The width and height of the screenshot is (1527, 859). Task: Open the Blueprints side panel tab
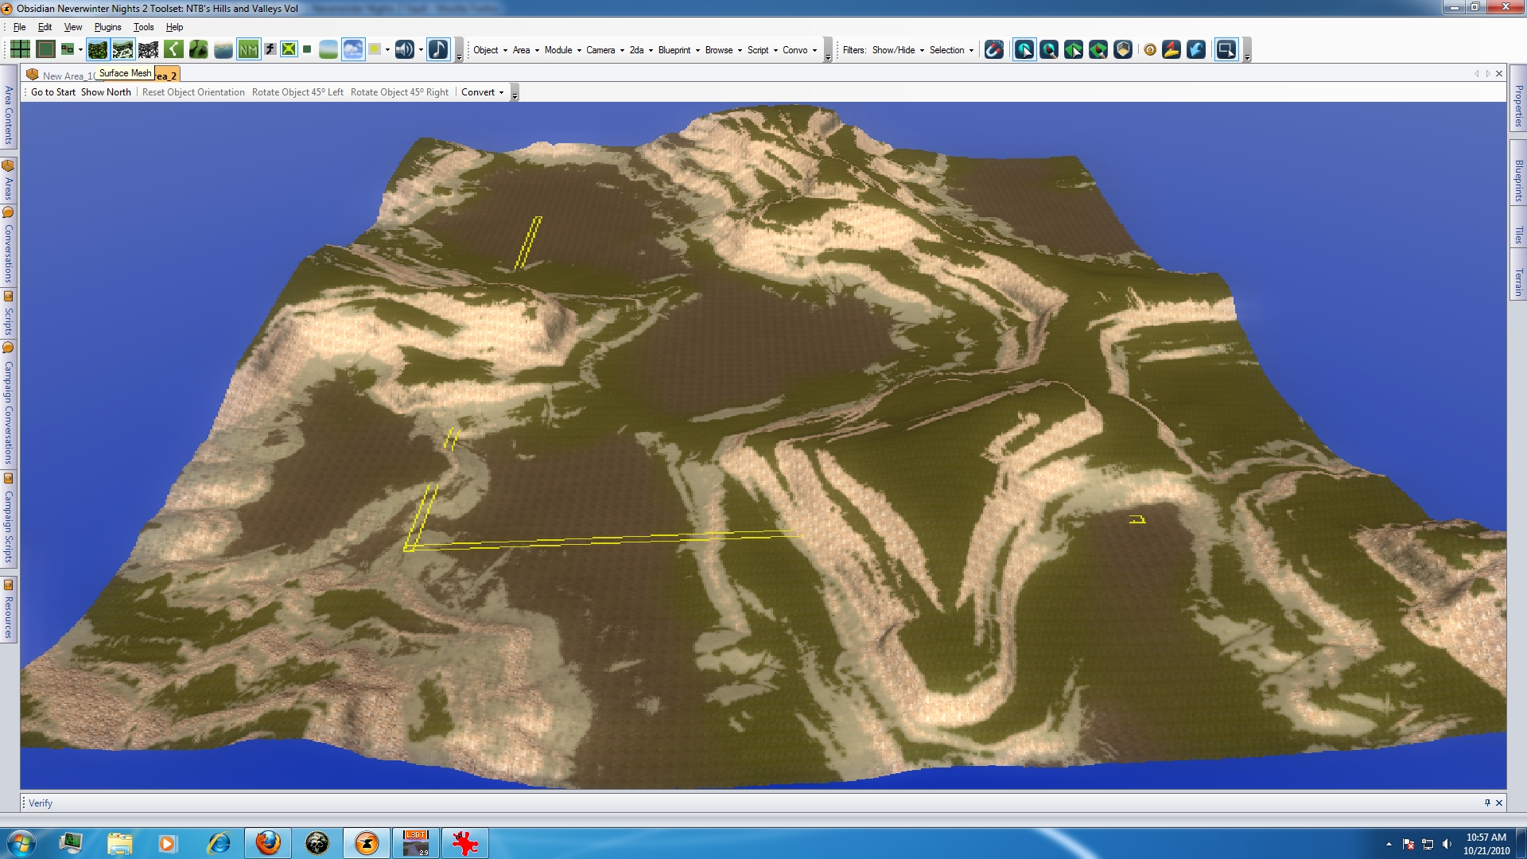[x=1518, y=181]
